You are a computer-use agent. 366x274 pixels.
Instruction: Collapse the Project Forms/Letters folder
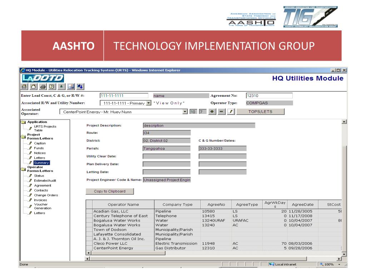(x=23, y=137)
